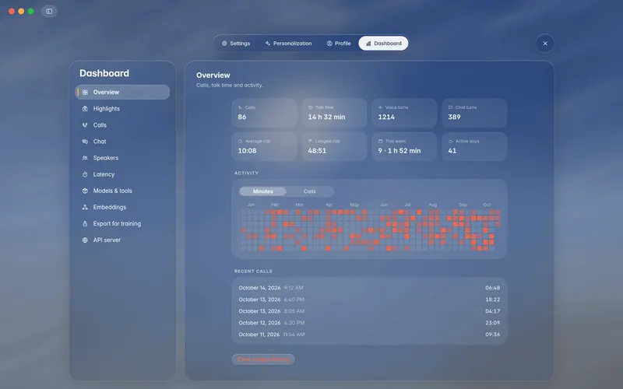
Task: Click the Settings gear icon
Action: click(x=224, y=44)
